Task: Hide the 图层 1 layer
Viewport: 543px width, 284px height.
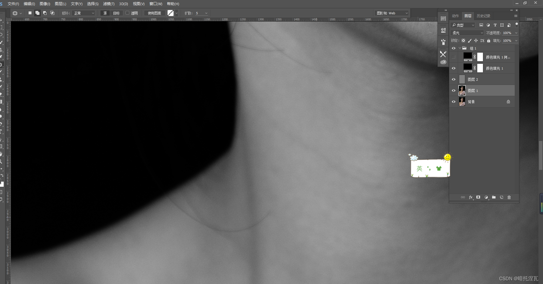Action: [454, 91]
